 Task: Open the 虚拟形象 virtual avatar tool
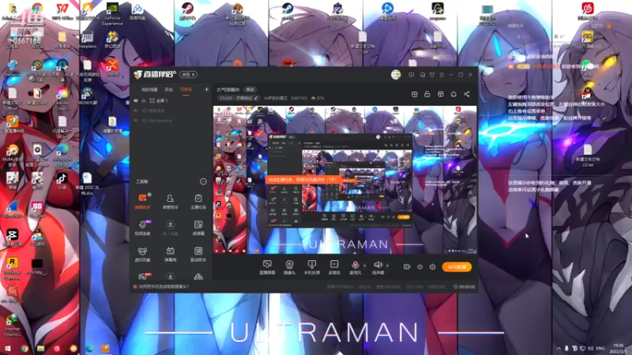[x=142, y=254]
